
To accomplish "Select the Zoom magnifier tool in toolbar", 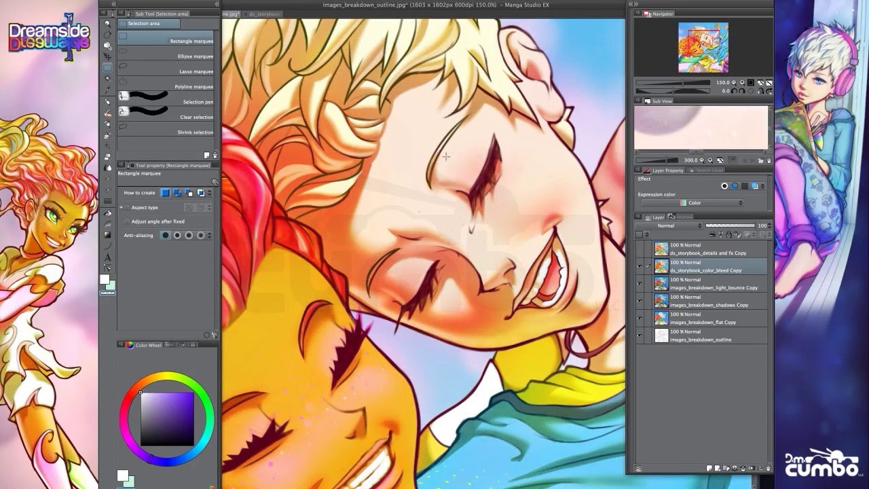I will pos(107,23).
